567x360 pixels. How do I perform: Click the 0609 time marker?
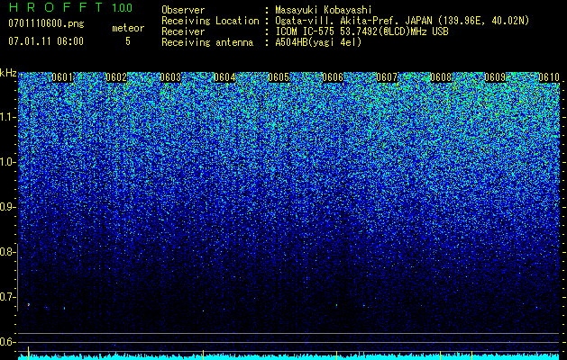[495, 77]
